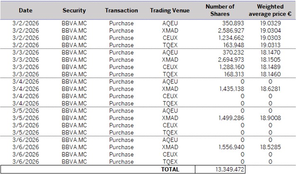Select the total value 13,349,472
296x174 pixels.
228,169
